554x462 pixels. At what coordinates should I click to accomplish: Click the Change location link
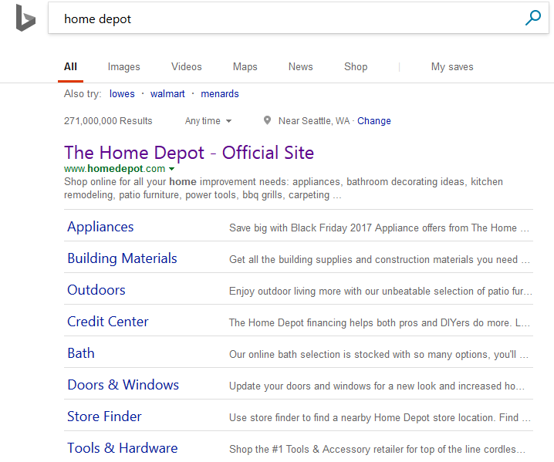(374, 121)
